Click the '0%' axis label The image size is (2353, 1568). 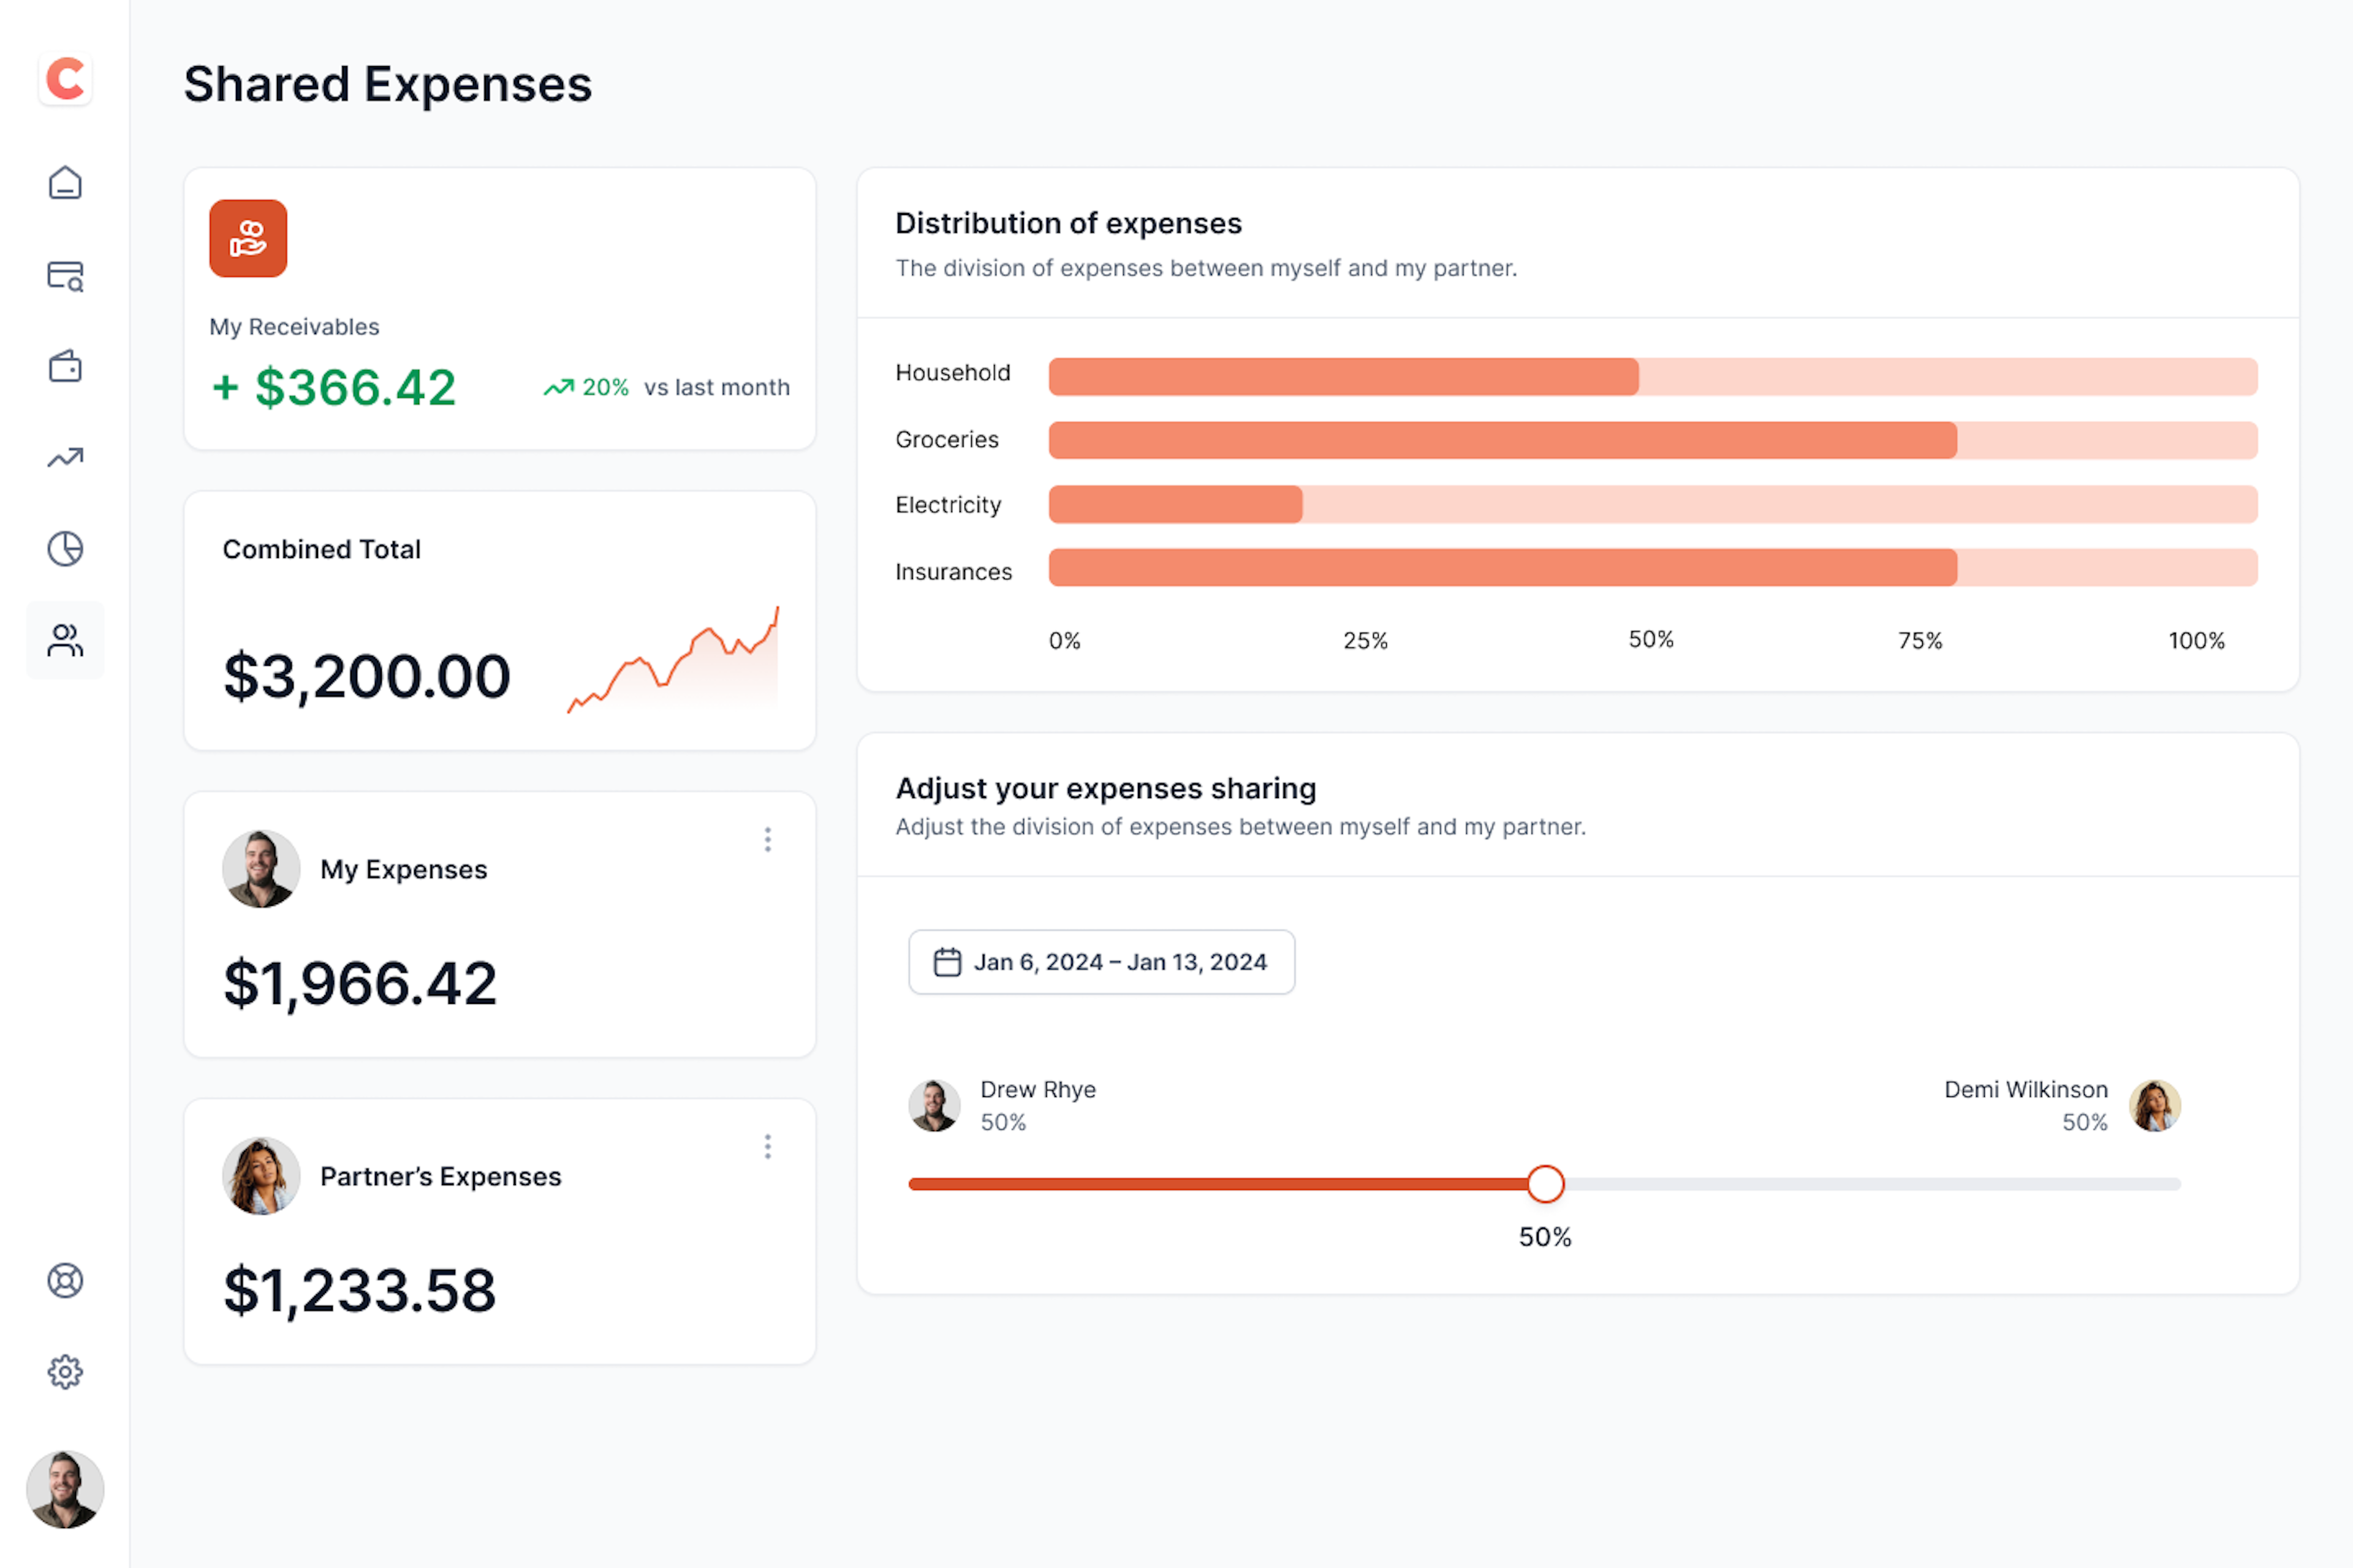pos(1064,641)
